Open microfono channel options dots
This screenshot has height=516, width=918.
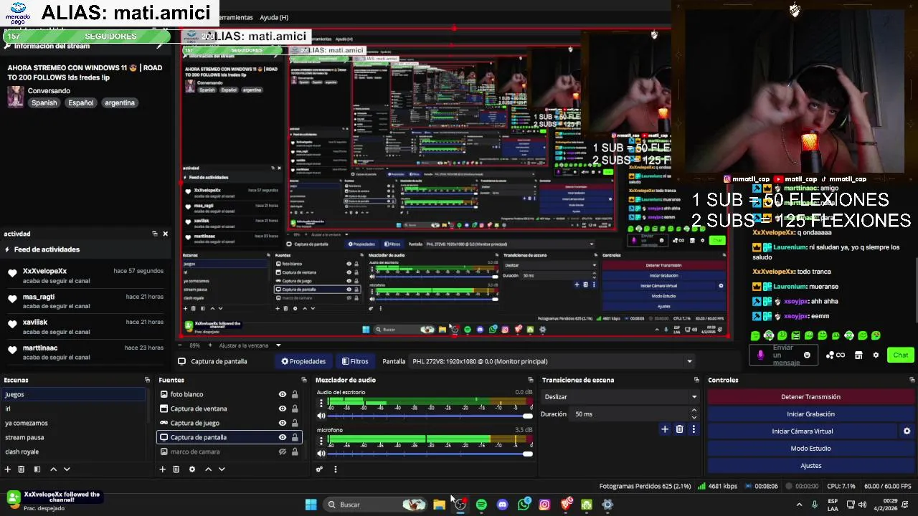click(x=321, y=441)
